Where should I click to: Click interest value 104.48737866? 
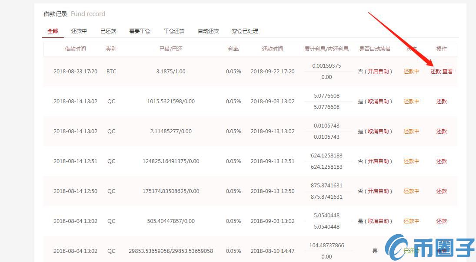[326, 246]
